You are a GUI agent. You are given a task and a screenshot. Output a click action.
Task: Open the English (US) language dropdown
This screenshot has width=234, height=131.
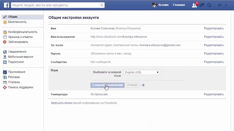(141, 72)
